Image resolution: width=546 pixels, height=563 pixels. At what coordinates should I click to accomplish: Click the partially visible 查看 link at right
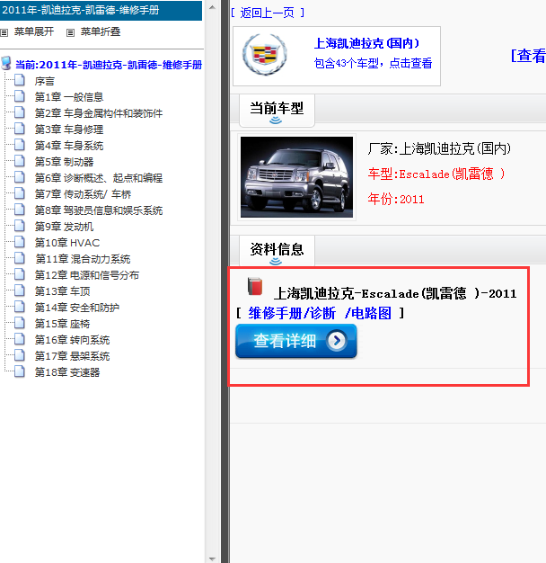tap(528, 56)
